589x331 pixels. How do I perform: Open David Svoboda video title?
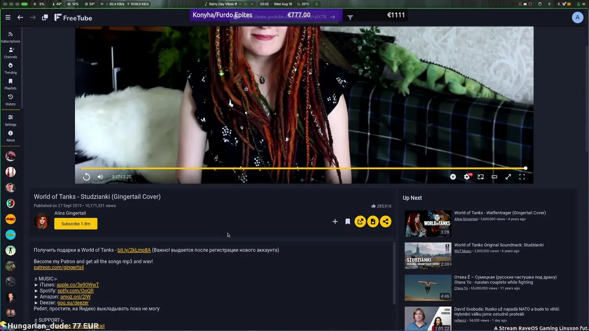pyautogui.click(x=507, y=313)
